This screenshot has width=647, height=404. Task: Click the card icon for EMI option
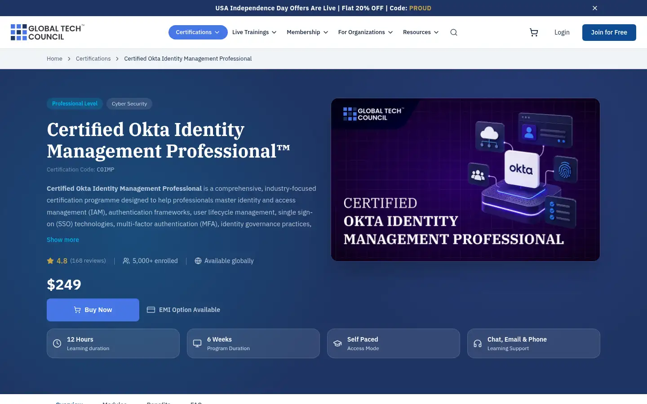[151, 310]
